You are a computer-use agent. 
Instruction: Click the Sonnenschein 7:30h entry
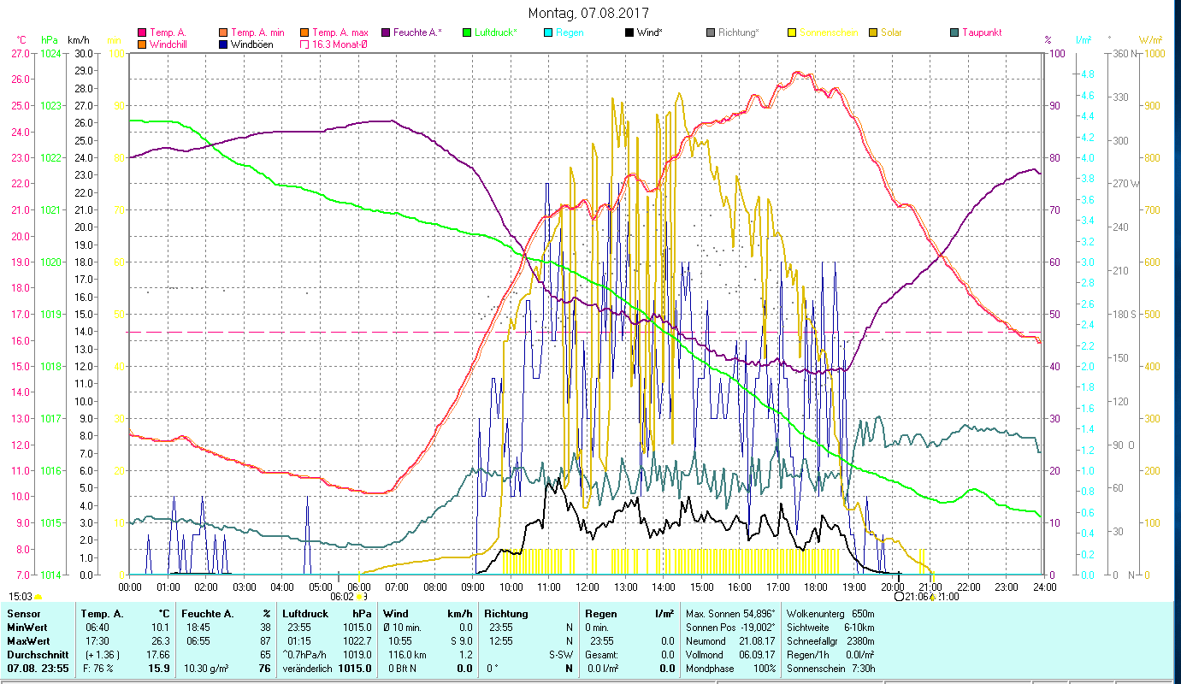(830, 669)
